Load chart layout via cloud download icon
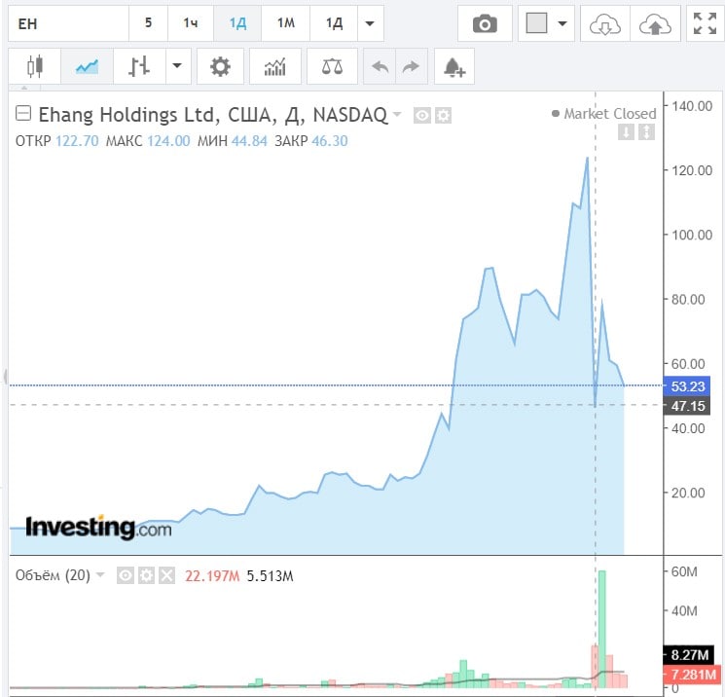The height and width of the screenshot is (697, 725). point(604,23)
